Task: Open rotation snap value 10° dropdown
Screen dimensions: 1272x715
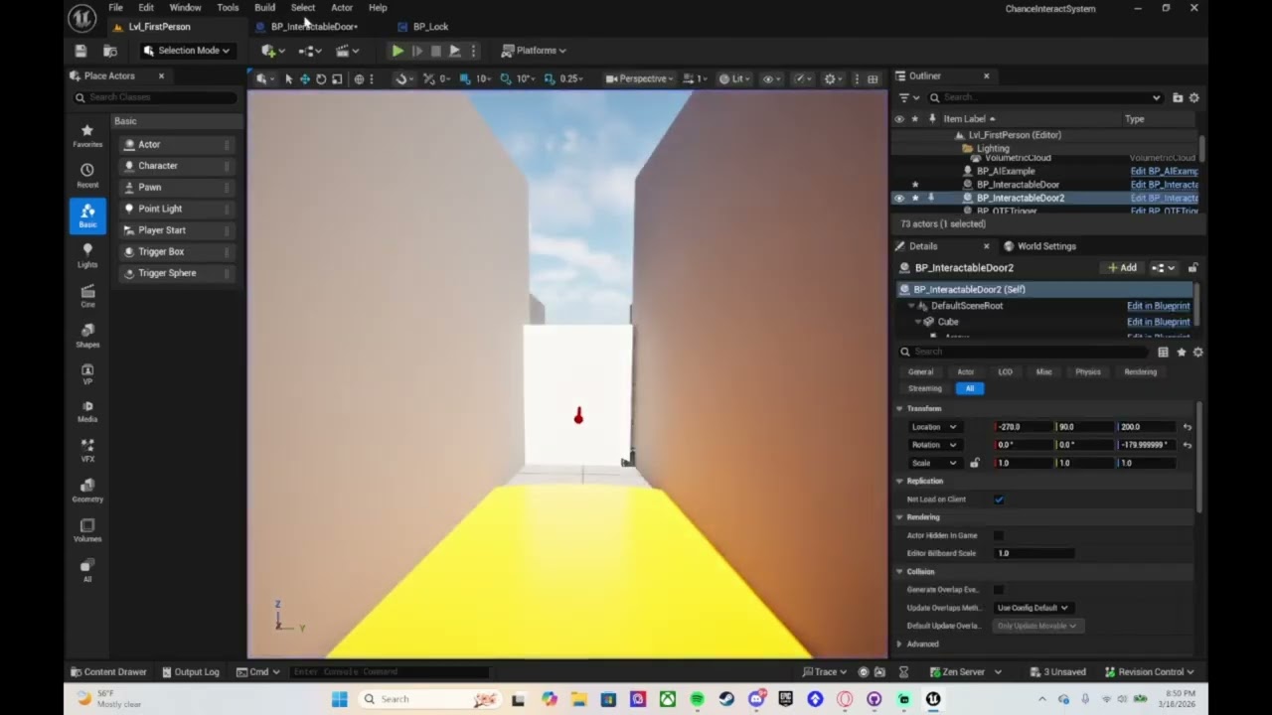Action: [526, 78]
